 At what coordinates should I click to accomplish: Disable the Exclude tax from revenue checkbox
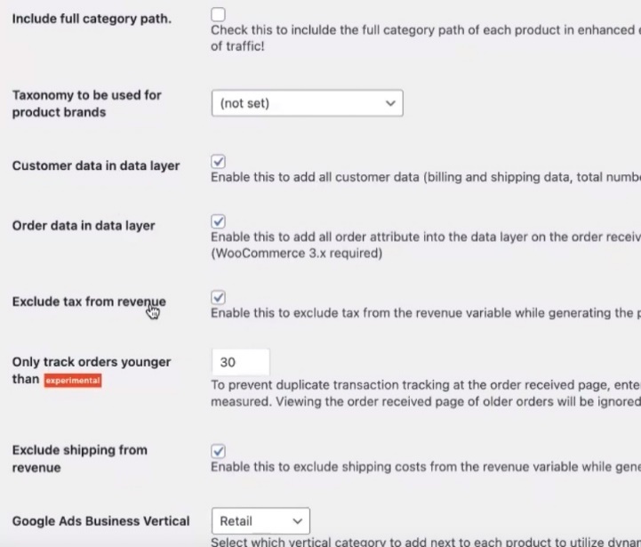click(219, 297)
